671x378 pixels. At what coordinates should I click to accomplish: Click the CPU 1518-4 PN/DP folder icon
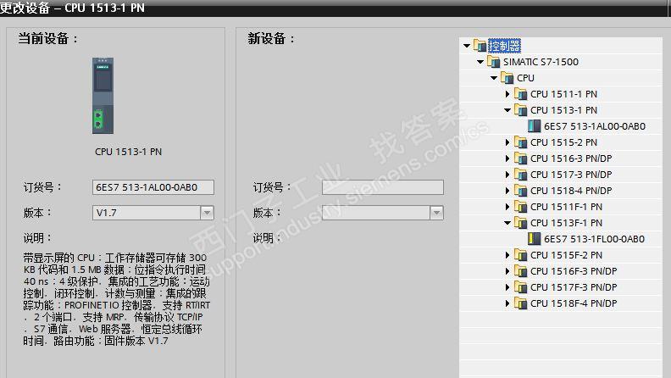pyautogui.click(x=521, y=191)
